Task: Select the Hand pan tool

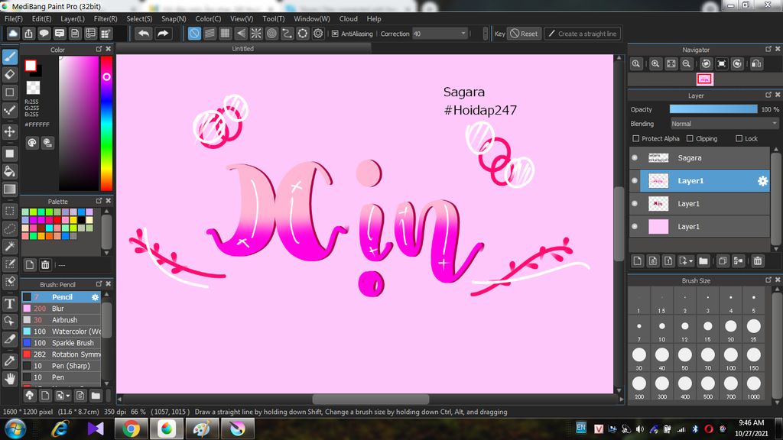Action: click(x=9, y=379)
